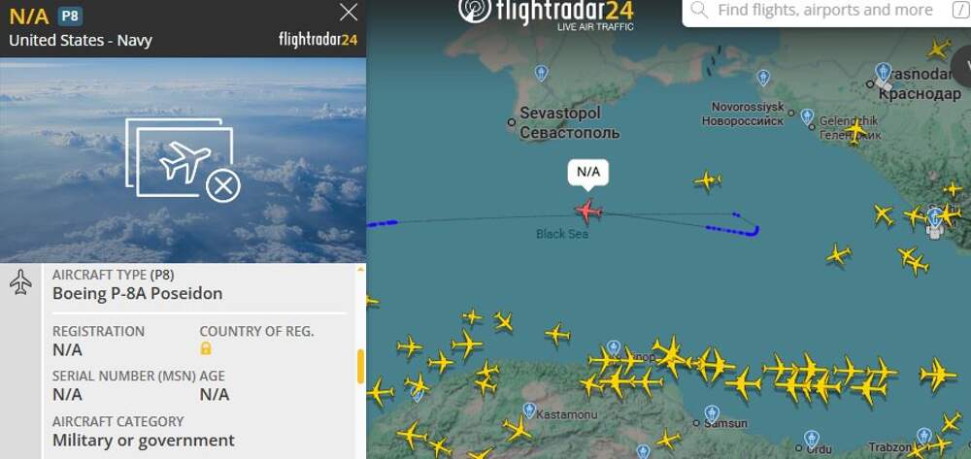The height and width of the screenshot is (459, 971).
Task: Click the no-photo placeholder image
Action: tap(184, 159)
